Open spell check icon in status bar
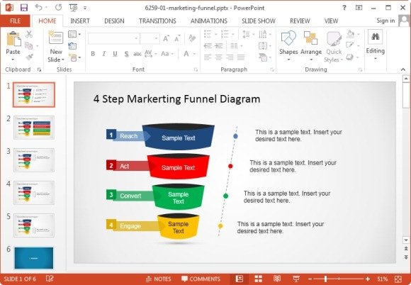Image resolution: width=411 pixels, height=285 pixels. tap(50, 279)
